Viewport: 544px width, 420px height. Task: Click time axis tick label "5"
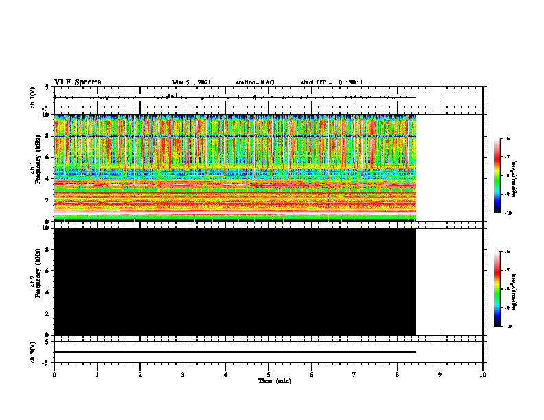pyautogui.click(x=269, y=375)
